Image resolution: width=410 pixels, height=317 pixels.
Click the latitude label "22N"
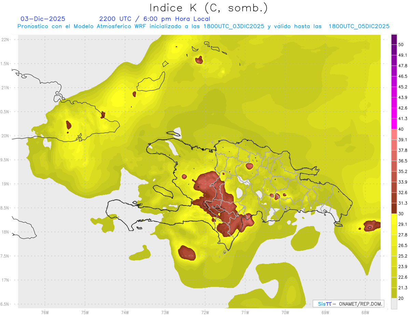pyautogui.click(x=5, y=40)
